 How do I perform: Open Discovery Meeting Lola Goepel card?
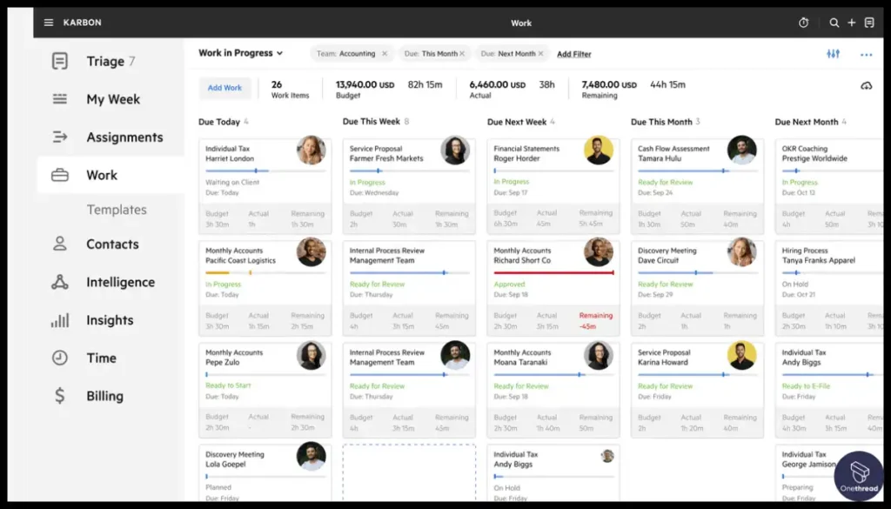point(265,472)
